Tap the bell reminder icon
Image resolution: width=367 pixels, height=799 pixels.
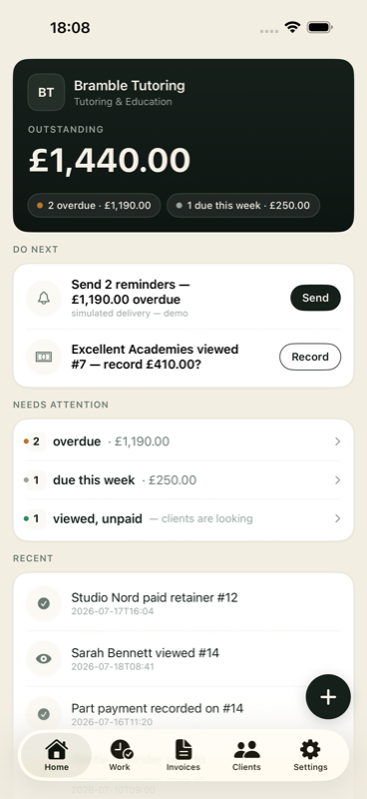pyautogui.click(x=44, y=298)
